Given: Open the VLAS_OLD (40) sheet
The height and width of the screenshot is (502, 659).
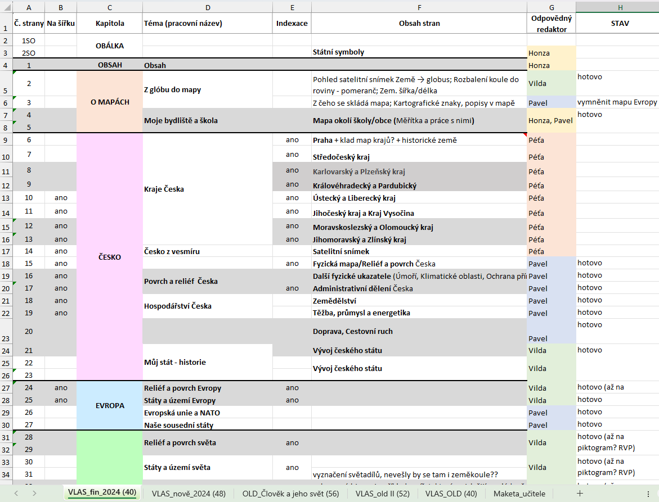Looking at the screenshot, I should coord(451,494).
